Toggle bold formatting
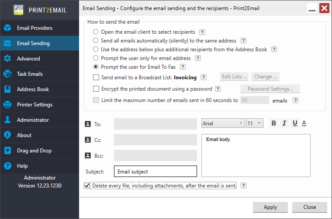 [x=273, y=123]
